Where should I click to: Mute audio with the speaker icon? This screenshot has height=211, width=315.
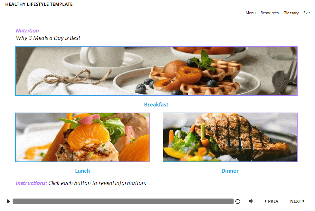(251, 201)
